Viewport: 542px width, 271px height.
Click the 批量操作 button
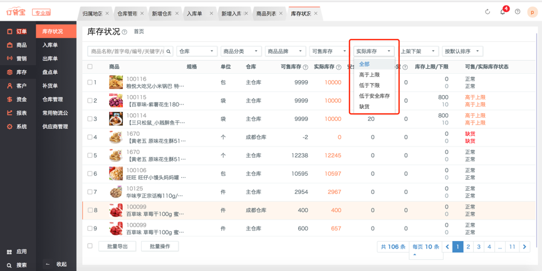pyautogui.click(x=160, y=247)
